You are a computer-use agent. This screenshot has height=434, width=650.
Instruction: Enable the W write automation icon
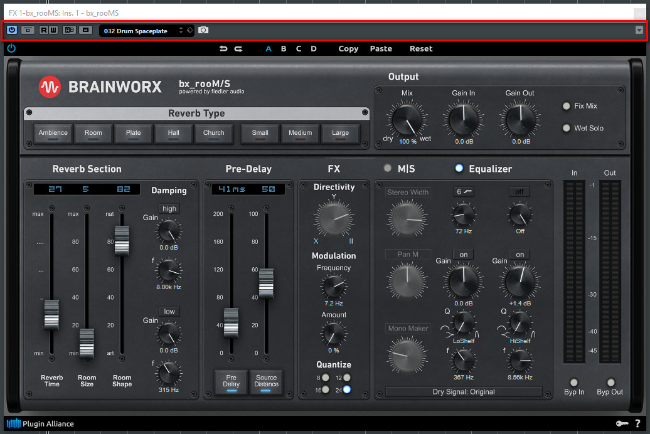pyautogui.click(x=53, y=30)
